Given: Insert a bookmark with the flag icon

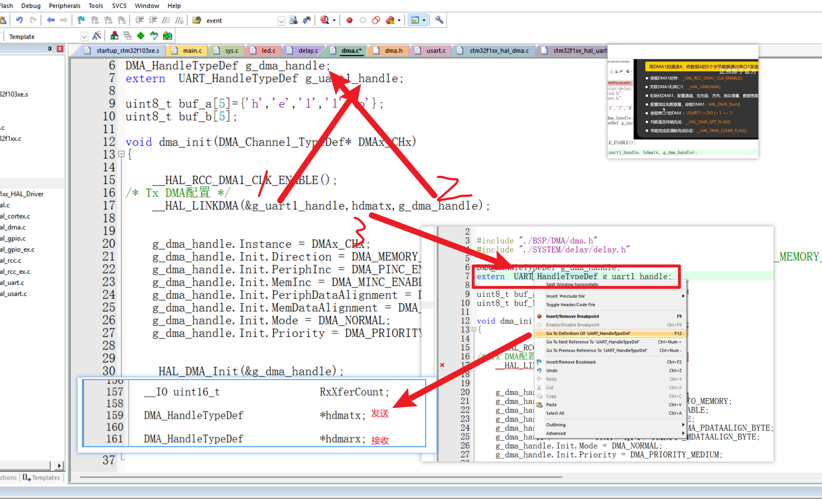Looking at the screenshot, I should [81, 20].
